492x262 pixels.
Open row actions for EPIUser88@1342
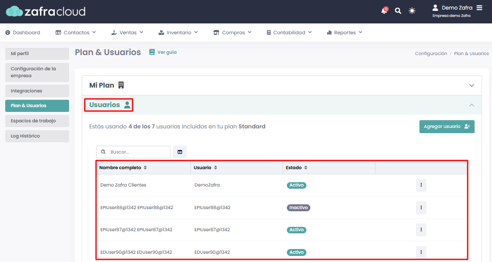(x=421, y=208)
